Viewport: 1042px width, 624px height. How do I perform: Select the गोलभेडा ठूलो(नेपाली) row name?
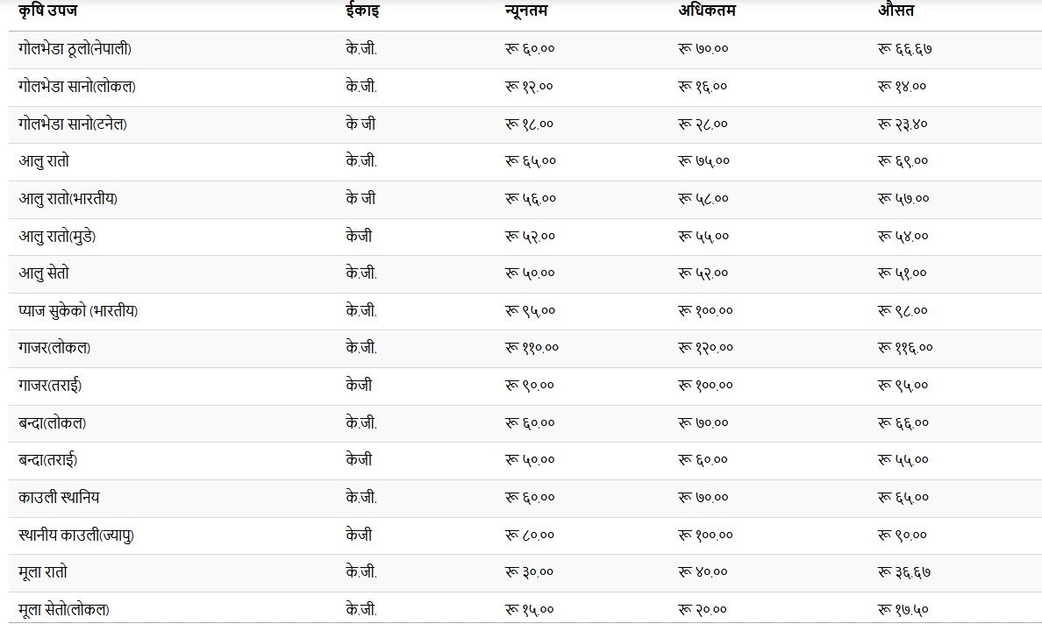click(x=75, y=49)
